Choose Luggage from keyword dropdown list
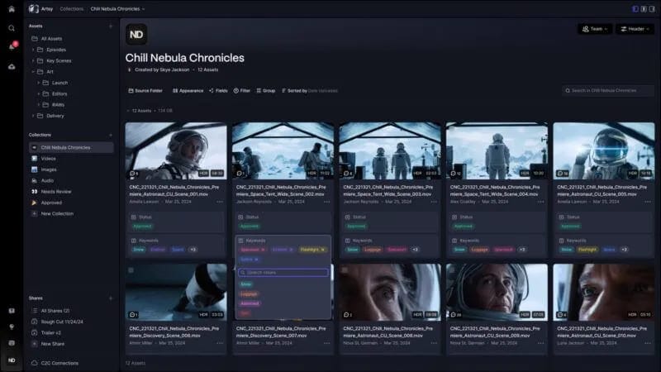Image resolution: width=661 pixels, height=372 pixels. 249,293
